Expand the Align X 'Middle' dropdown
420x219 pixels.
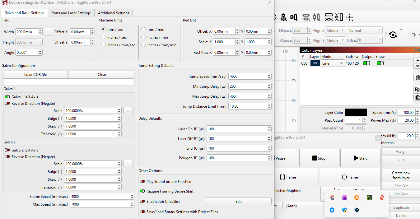click(335, 30)
